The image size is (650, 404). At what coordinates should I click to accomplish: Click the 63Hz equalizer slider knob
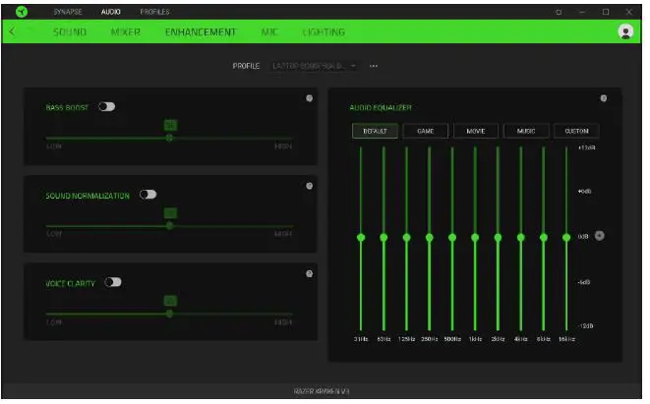384,238
